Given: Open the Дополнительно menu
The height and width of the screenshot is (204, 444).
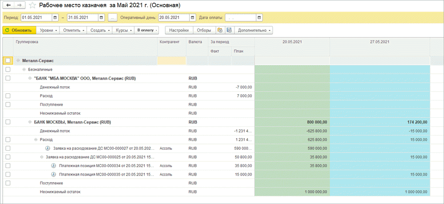Looking at the screenshot, I should point(254,30).
